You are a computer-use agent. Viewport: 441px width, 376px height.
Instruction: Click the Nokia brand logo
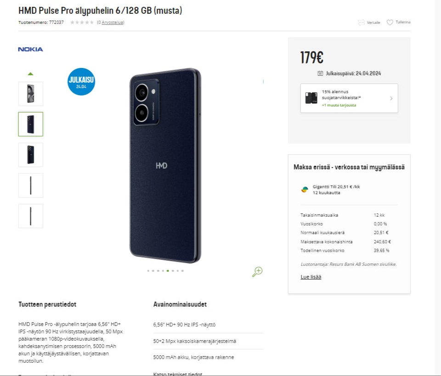(x=30, y=49)
